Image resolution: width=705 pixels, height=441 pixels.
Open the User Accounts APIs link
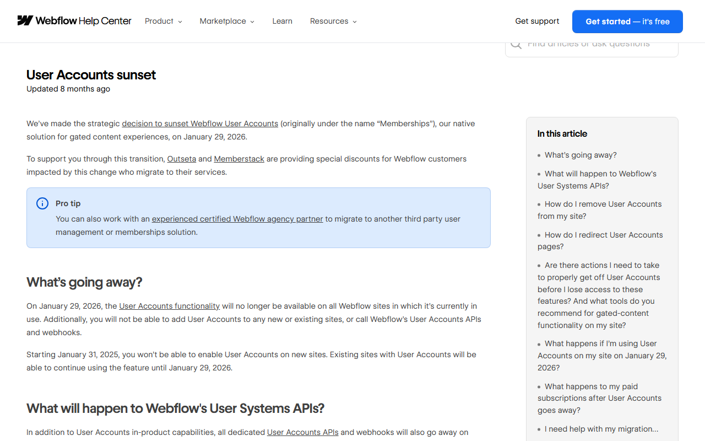(303, 432)
